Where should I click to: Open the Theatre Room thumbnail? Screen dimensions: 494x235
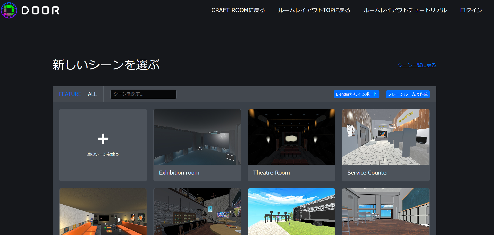291,137
